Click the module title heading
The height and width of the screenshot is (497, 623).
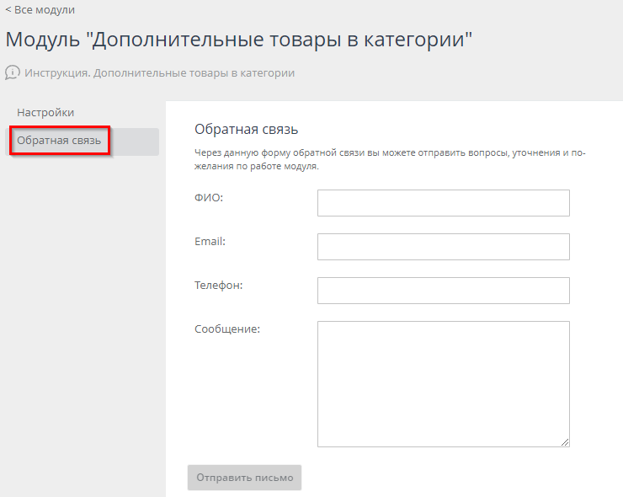[239, 39]
